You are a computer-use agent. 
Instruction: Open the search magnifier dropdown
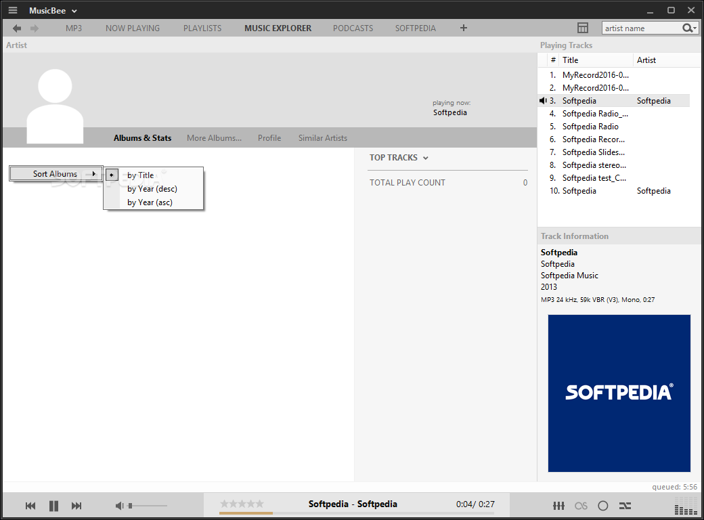tap(689, 28)
